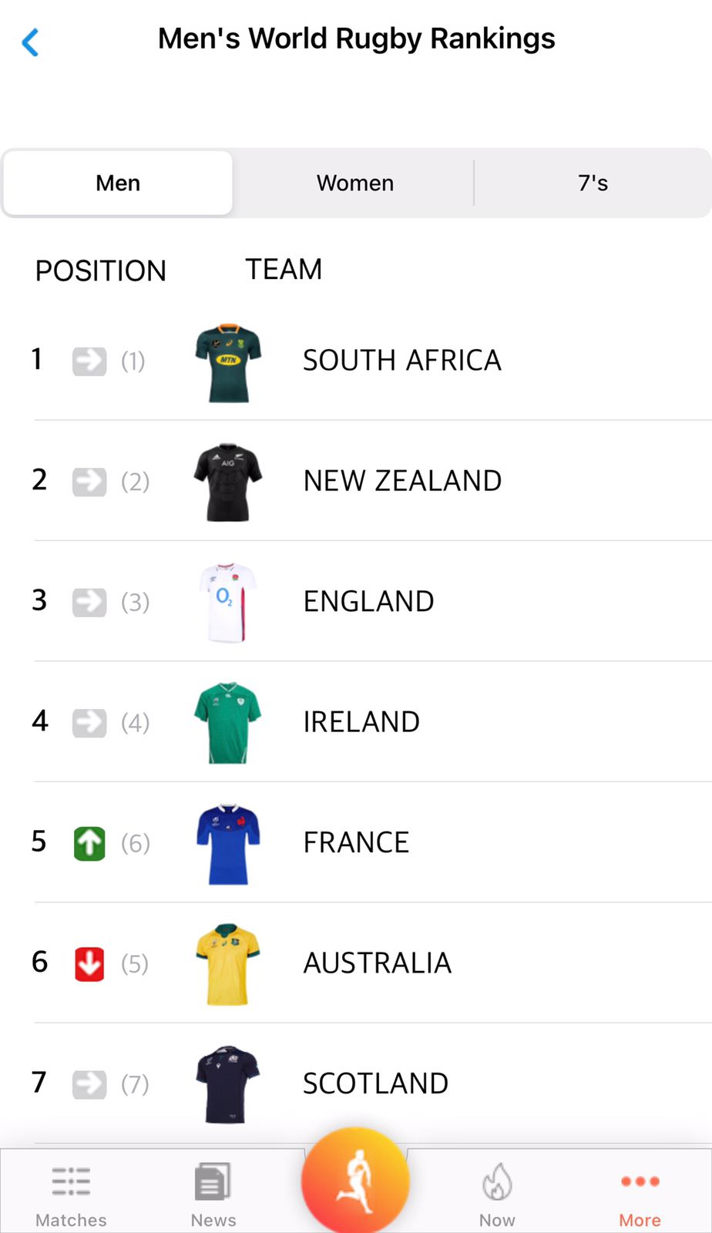Open the Ireland team row

pyautogui.click(x=361, y=722)
